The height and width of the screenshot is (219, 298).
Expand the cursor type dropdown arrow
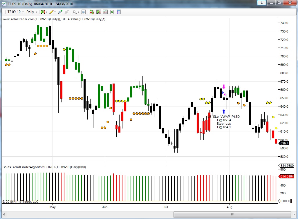click(78, 12)
